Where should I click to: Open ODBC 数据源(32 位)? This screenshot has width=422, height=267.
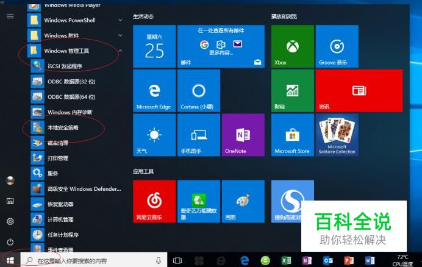[76, 82]
